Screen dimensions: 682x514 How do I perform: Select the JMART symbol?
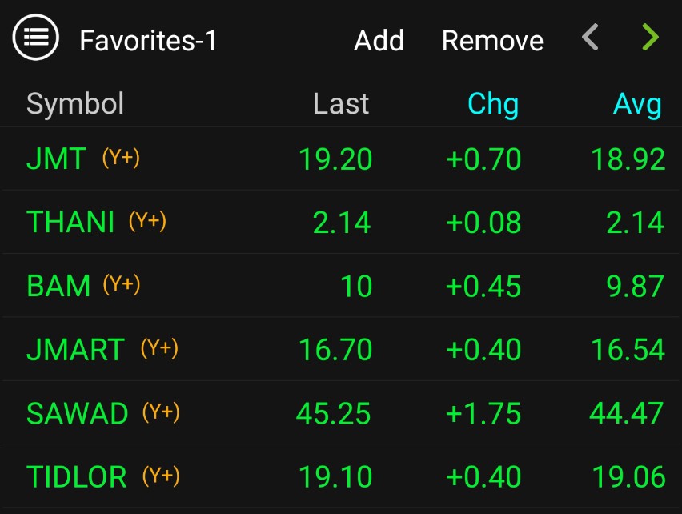click(76, 349)
